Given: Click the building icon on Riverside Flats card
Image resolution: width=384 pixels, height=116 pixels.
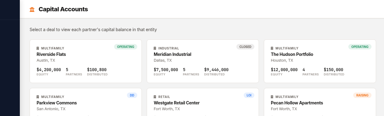Looking at the screenshot, I should point(38,48).
